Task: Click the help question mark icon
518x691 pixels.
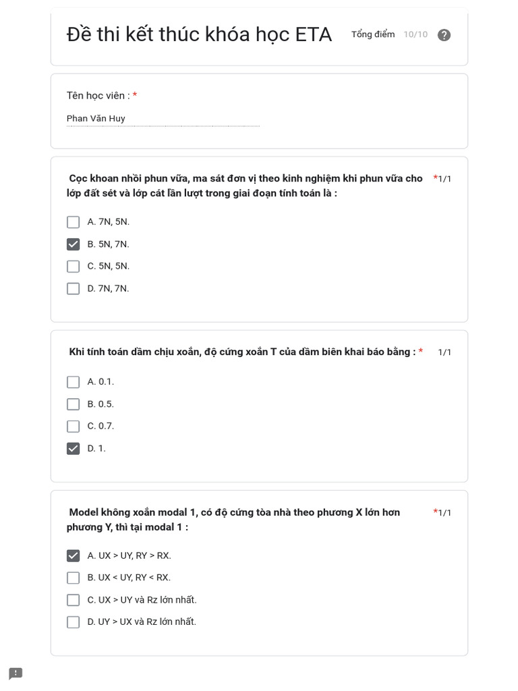Action: pyautogui.click(x=444, y=35)
